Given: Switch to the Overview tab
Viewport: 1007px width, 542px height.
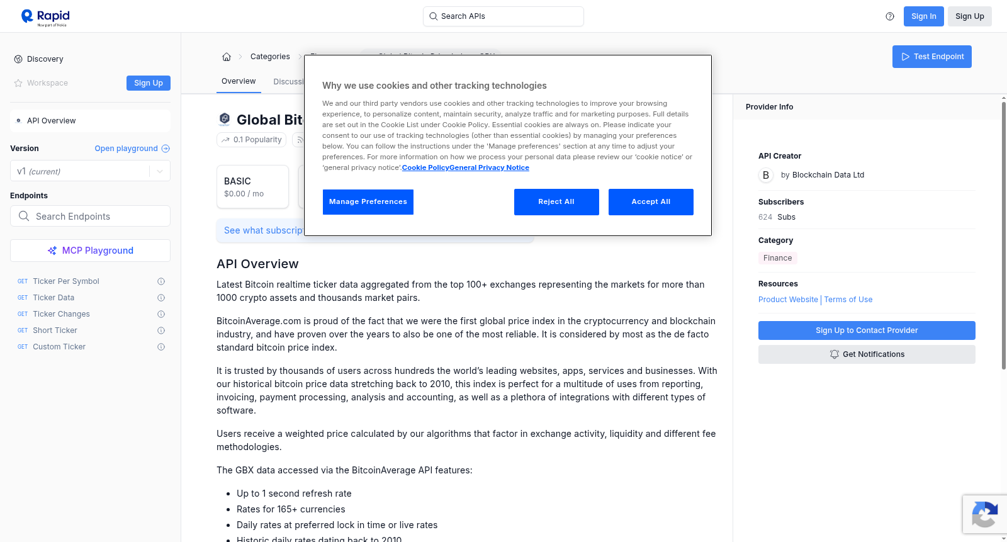Looking at the screenshot, I should (x=239, y=82).
